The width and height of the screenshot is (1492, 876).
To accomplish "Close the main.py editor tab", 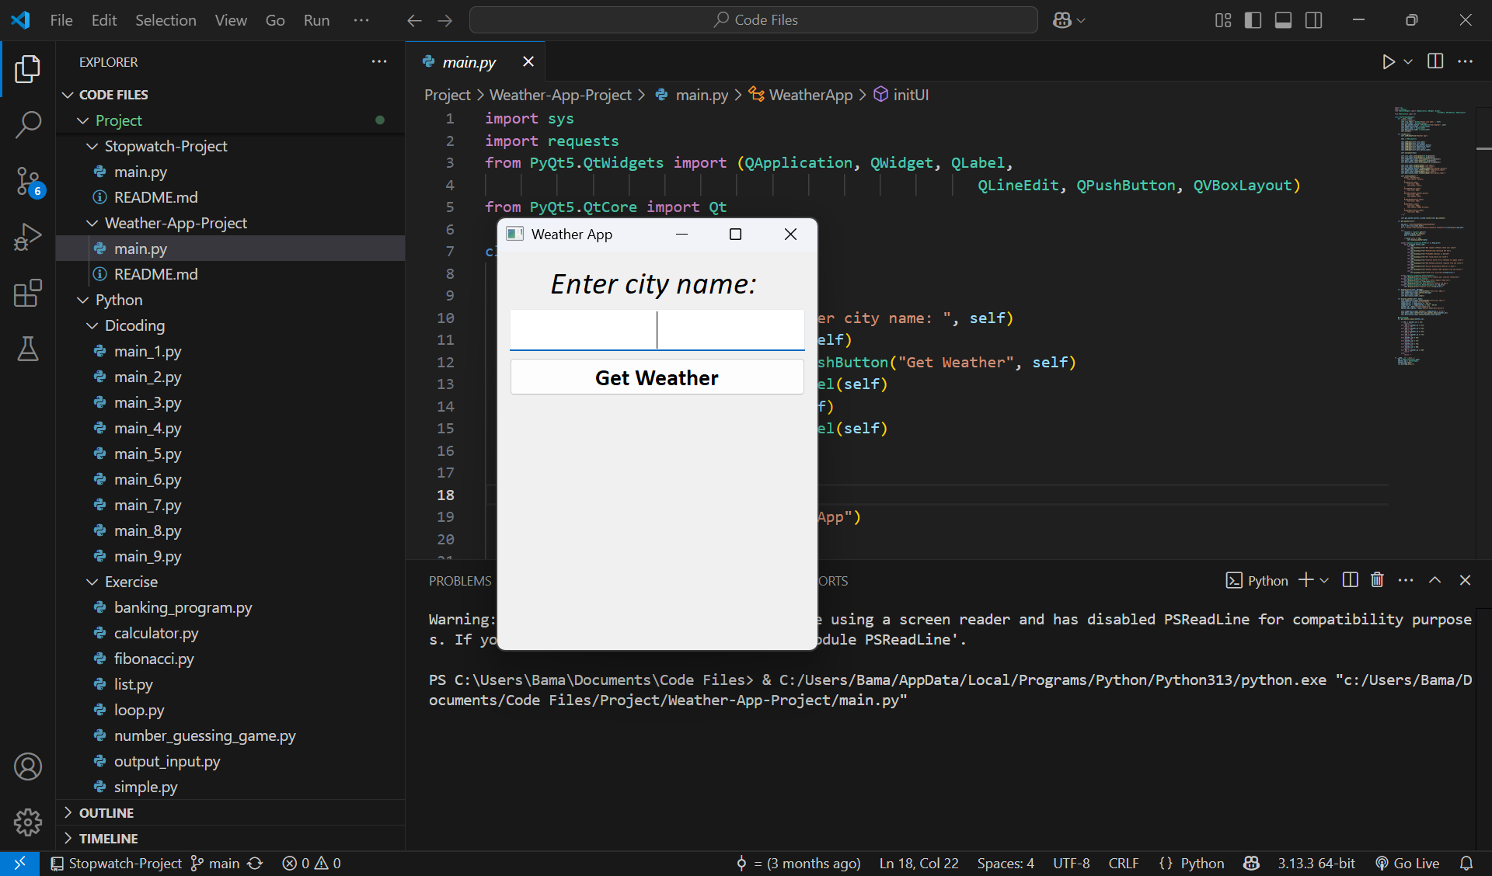I will point(528,61).
